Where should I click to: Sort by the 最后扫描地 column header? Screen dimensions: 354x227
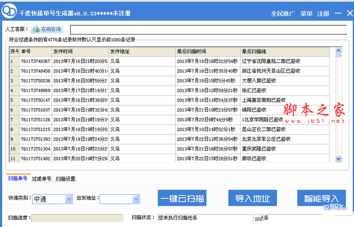click(x=285, y=52)
